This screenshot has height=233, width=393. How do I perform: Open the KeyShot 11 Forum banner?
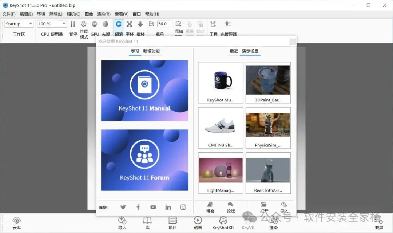pyautogui.click(x=144, y=160)
